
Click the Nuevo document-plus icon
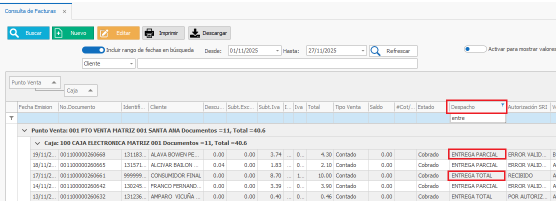click(59, 33)
